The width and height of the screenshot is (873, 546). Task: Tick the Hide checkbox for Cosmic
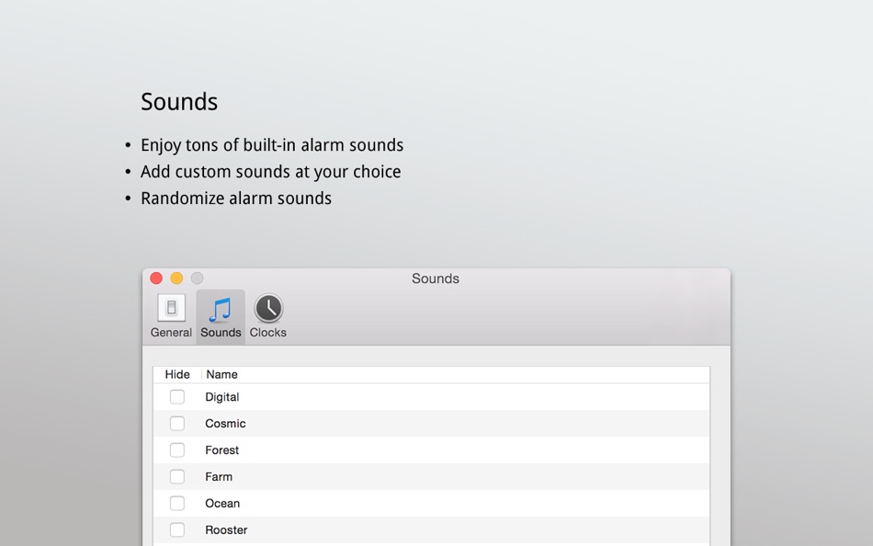[177, 424]
